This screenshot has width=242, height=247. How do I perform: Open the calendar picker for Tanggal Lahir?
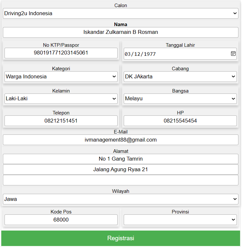pos(233,54)
